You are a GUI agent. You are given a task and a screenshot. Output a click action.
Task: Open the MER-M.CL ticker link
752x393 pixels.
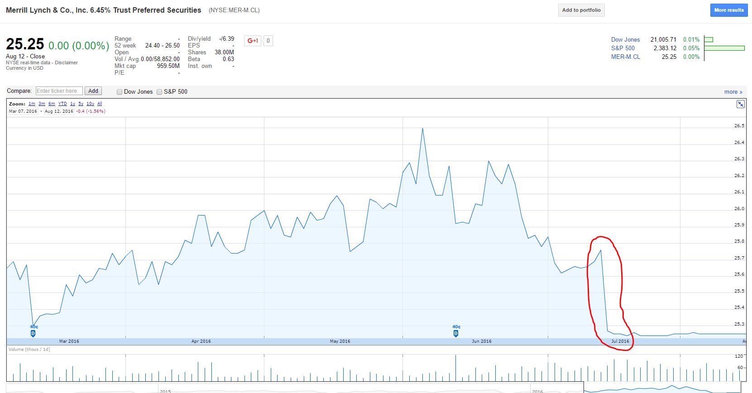click(x=625, y=57)
